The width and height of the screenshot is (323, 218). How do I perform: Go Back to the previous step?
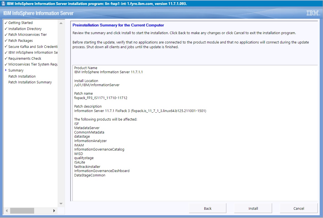[208, 208]
